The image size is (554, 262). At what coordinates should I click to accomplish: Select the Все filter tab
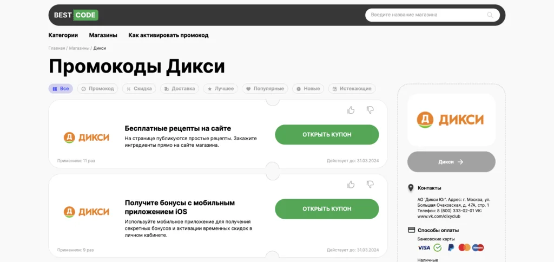click(x=61, y=89)
